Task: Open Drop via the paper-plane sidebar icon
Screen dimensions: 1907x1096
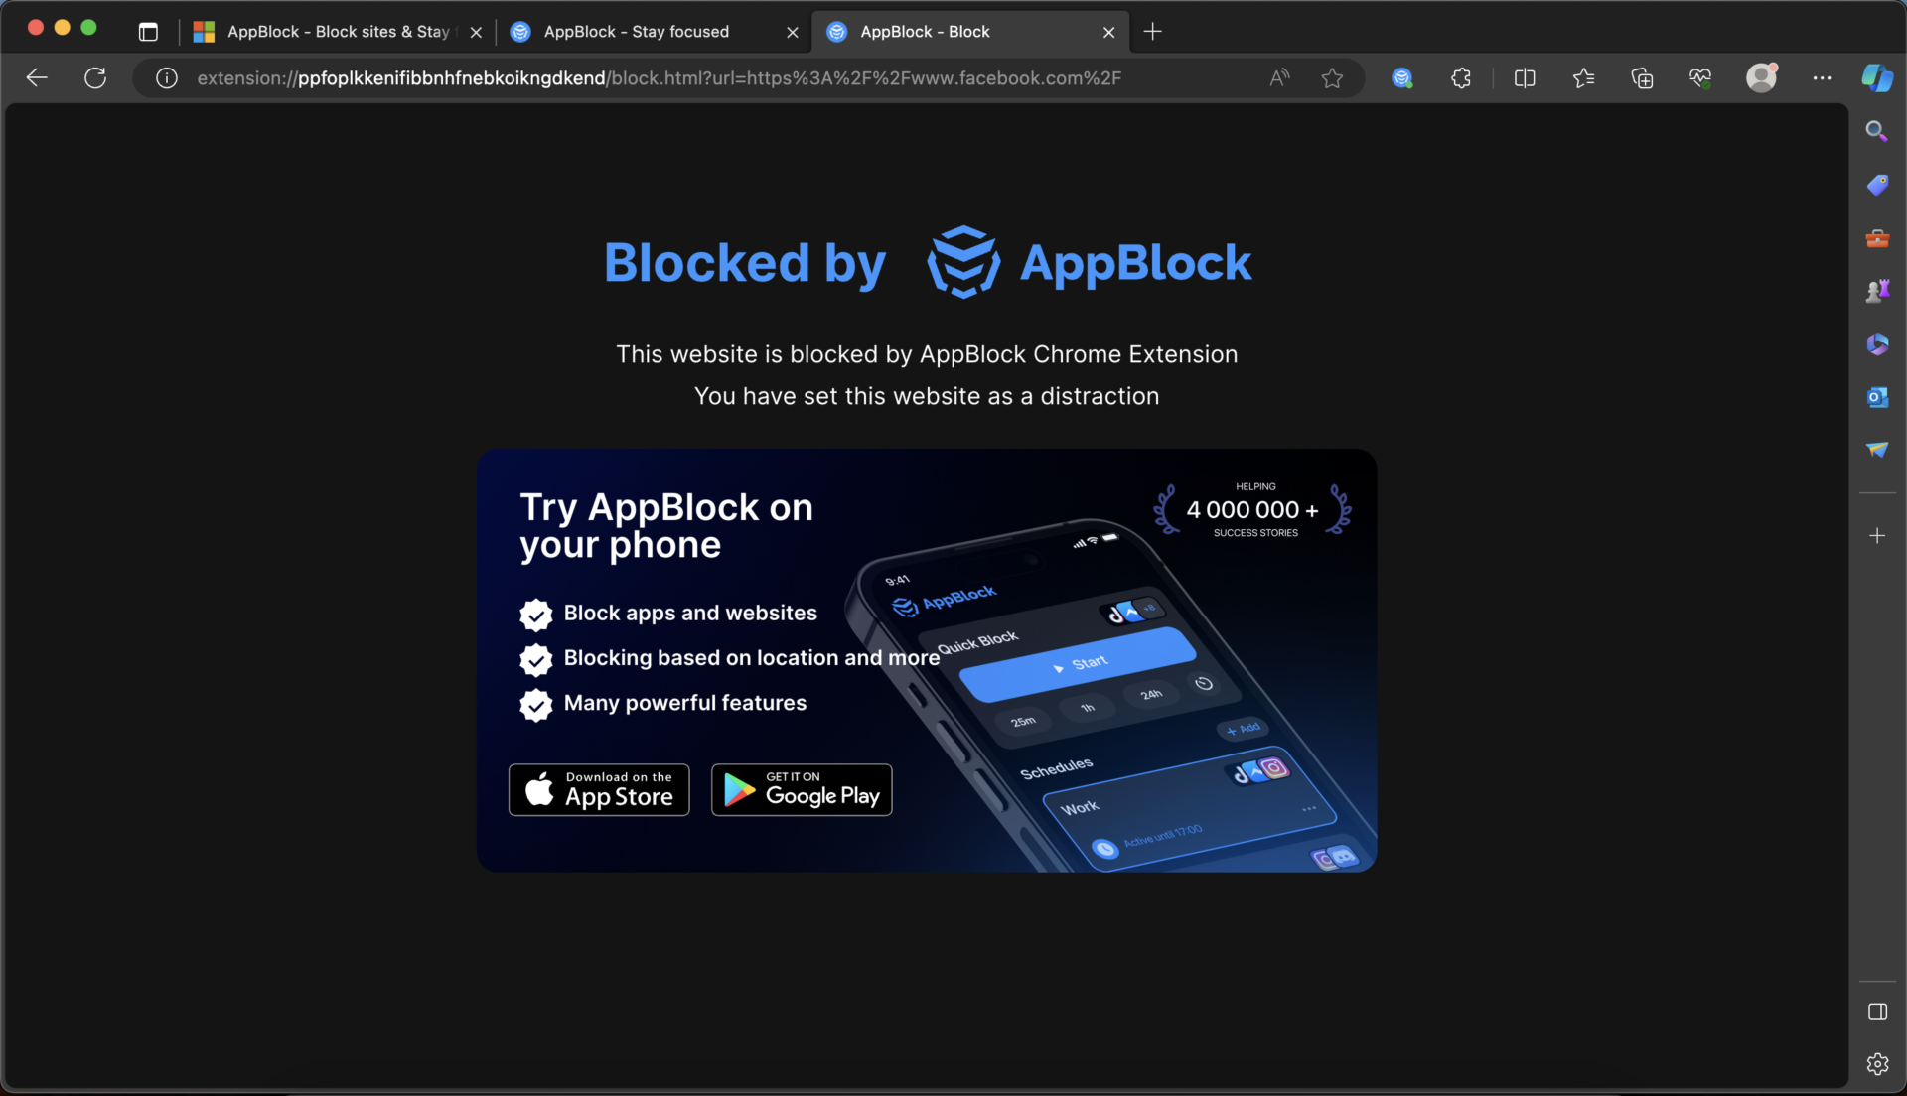Action: tap(1876, 450)
